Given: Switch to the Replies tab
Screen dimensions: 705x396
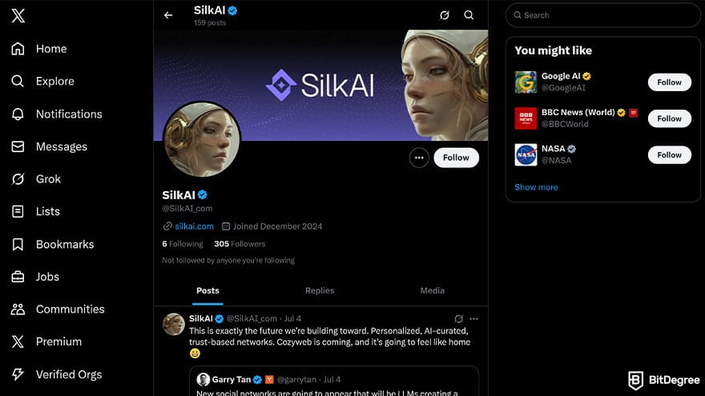Looking at the screenshot, I should [x=320, y=290].
